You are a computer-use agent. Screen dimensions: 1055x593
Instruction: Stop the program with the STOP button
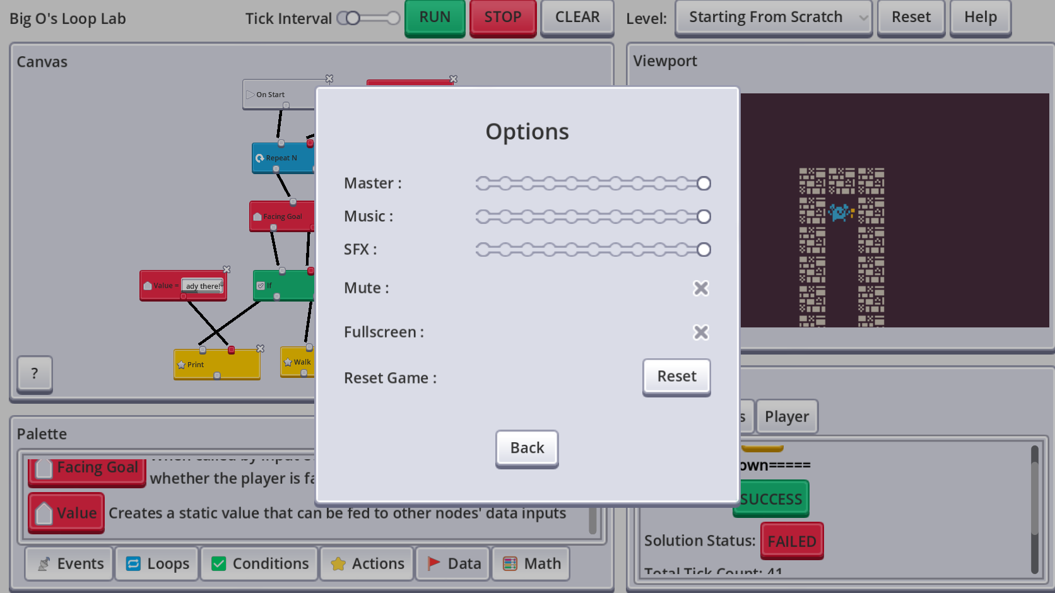tap(503, 18)
